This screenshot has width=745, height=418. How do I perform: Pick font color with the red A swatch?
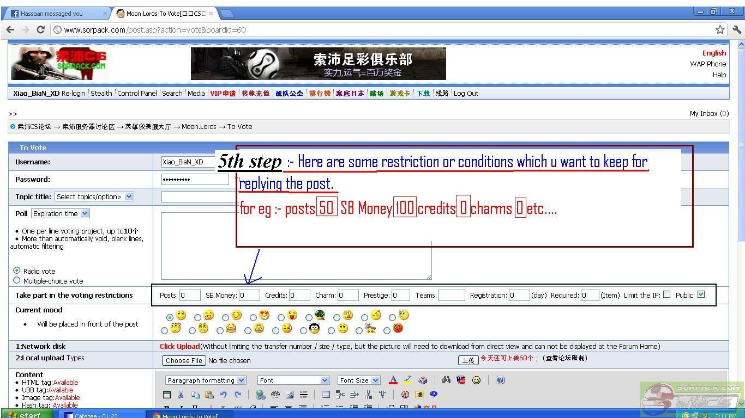tap(393, 380)
